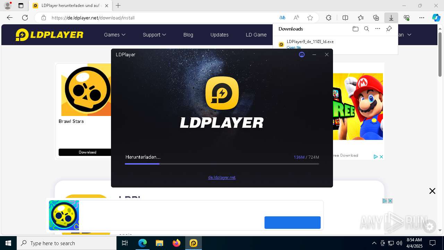Click Open file link under LDPlayer9 download
Screen dimensions: 444x250
pyautogui.click(x=294, y=48)
